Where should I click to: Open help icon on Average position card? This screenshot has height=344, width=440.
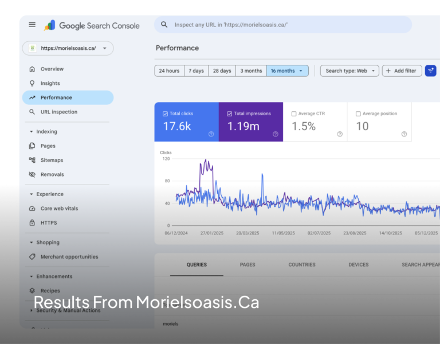[404, 134]
